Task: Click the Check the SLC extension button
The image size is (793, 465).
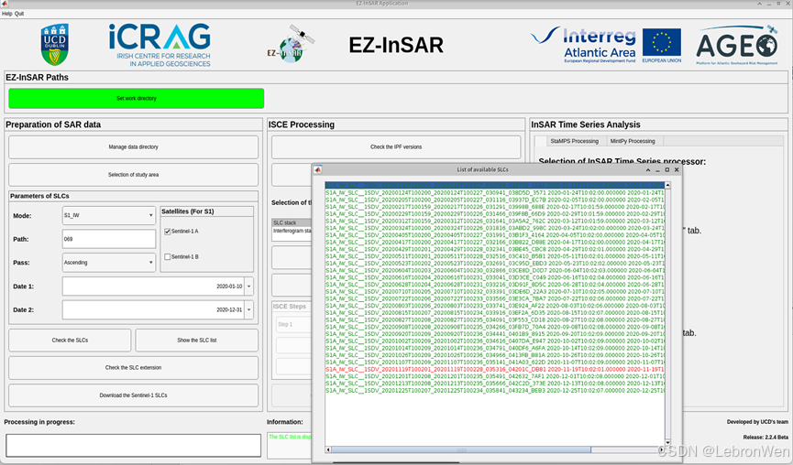Action: click(134, 368)
